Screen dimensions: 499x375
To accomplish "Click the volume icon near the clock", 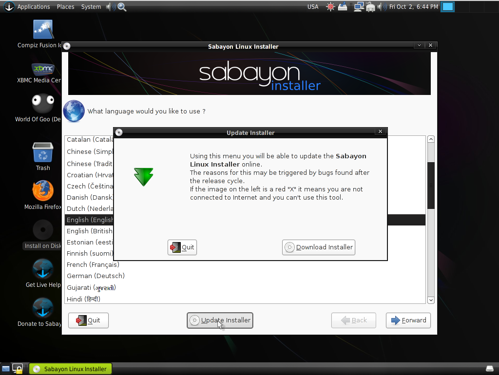I will tap(381, 7).
